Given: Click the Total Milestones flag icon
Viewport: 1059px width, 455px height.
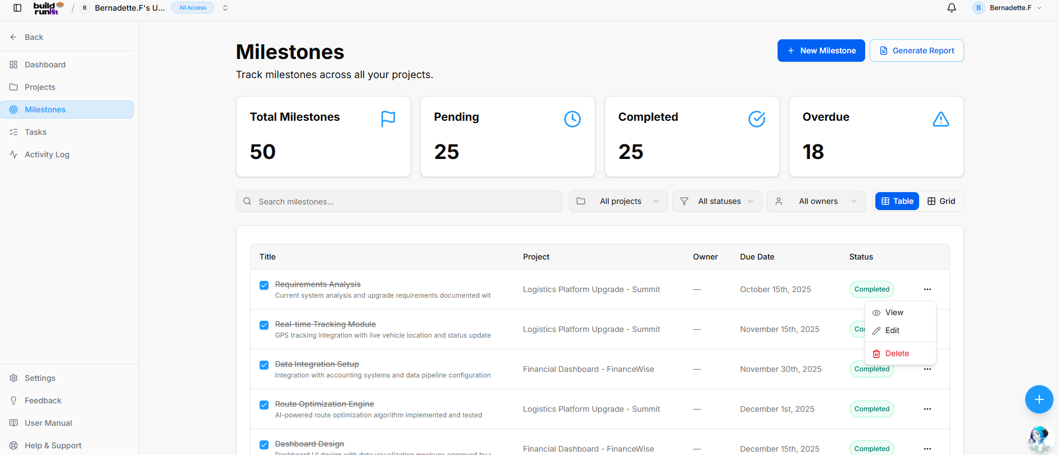Looking at the screenshot, I should click(x=388, y=119).
